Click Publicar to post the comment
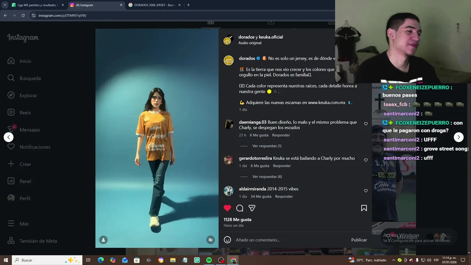 (x=359, y=240)
